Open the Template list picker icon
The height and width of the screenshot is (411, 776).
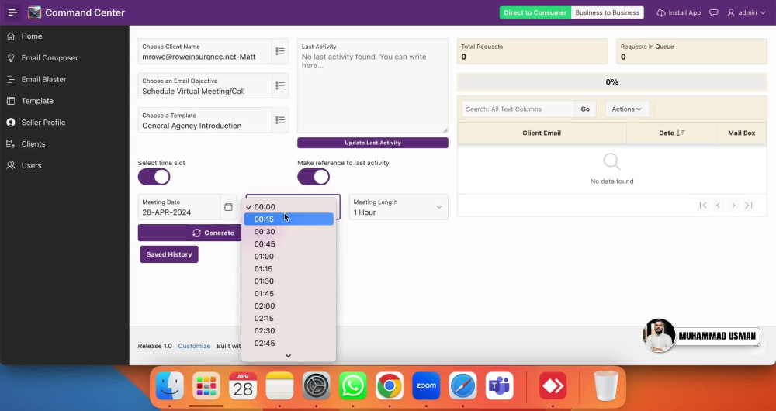tap(280, 120)
